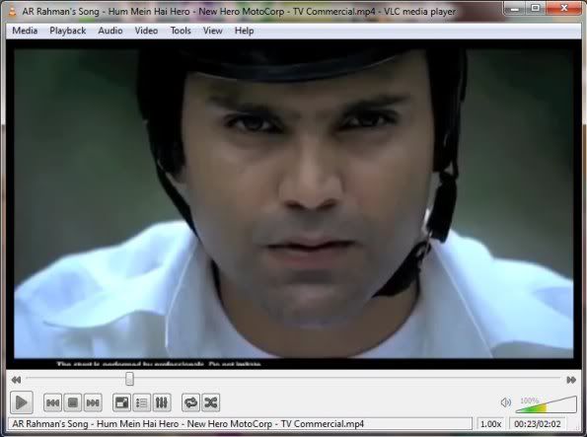Toggle random shuffle playback
The image size is (587, 437).
pos(211,402)
